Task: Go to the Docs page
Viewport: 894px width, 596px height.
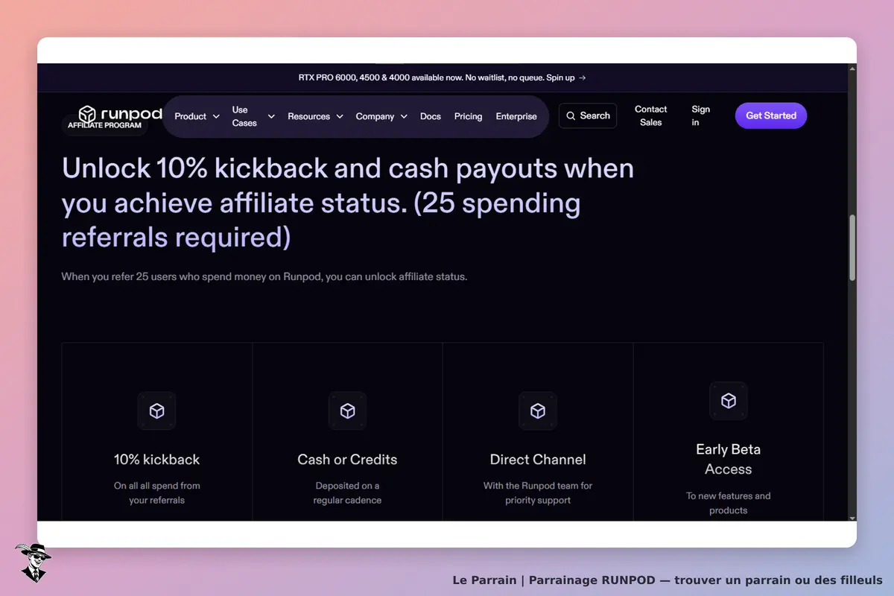Action: click(x=431, y=116)
